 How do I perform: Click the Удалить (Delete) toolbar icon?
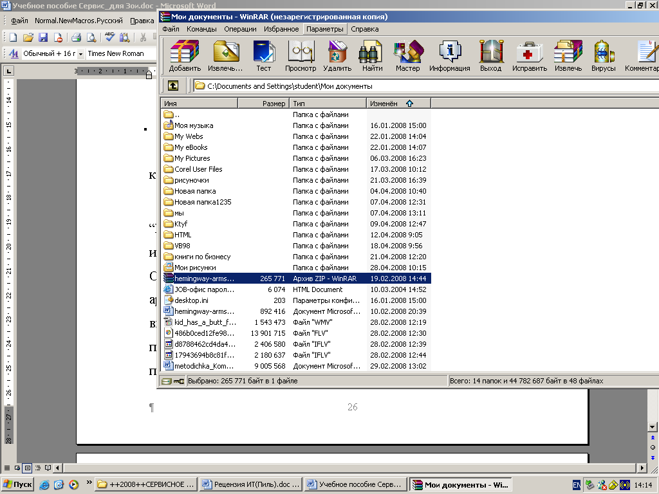coord(337,56)
